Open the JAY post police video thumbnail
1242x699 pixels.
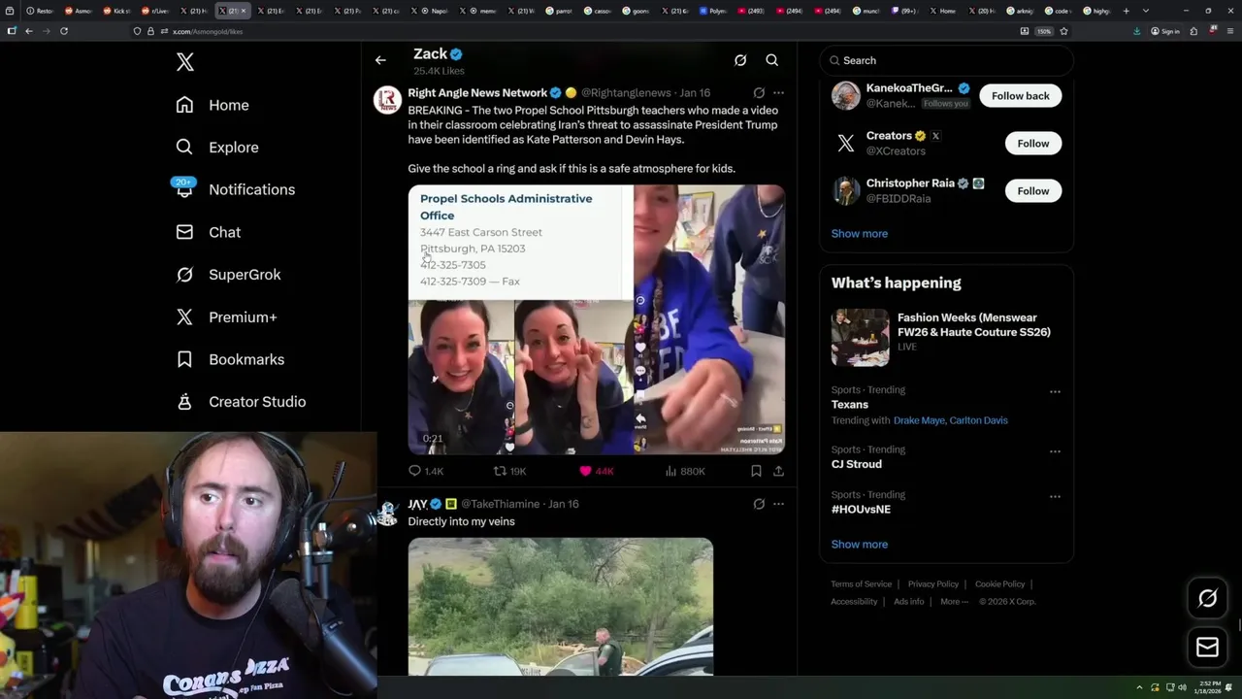pyautogui.click(x=560, y=607)
